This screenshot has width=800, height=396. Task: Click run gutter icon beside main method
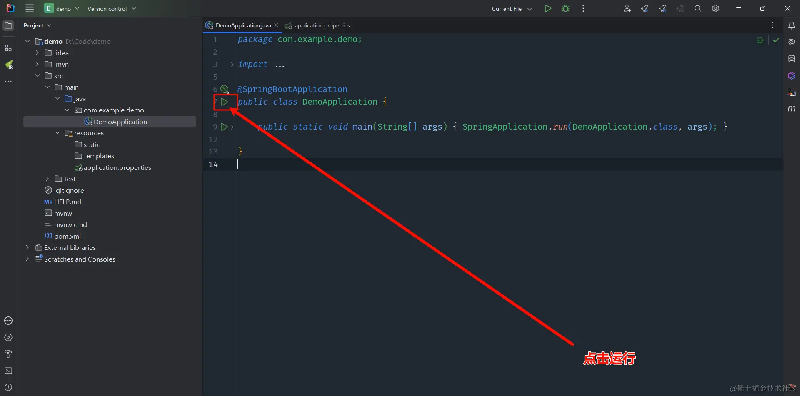point(224,127)
